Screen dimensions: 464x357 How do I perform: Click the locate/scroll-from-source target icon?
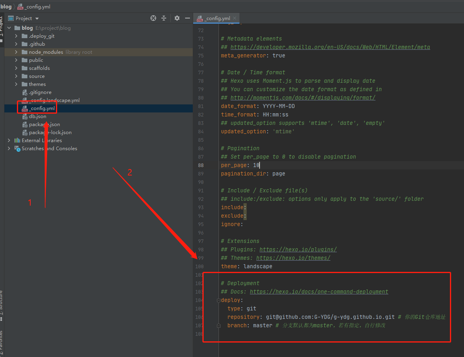coord(153,18)
